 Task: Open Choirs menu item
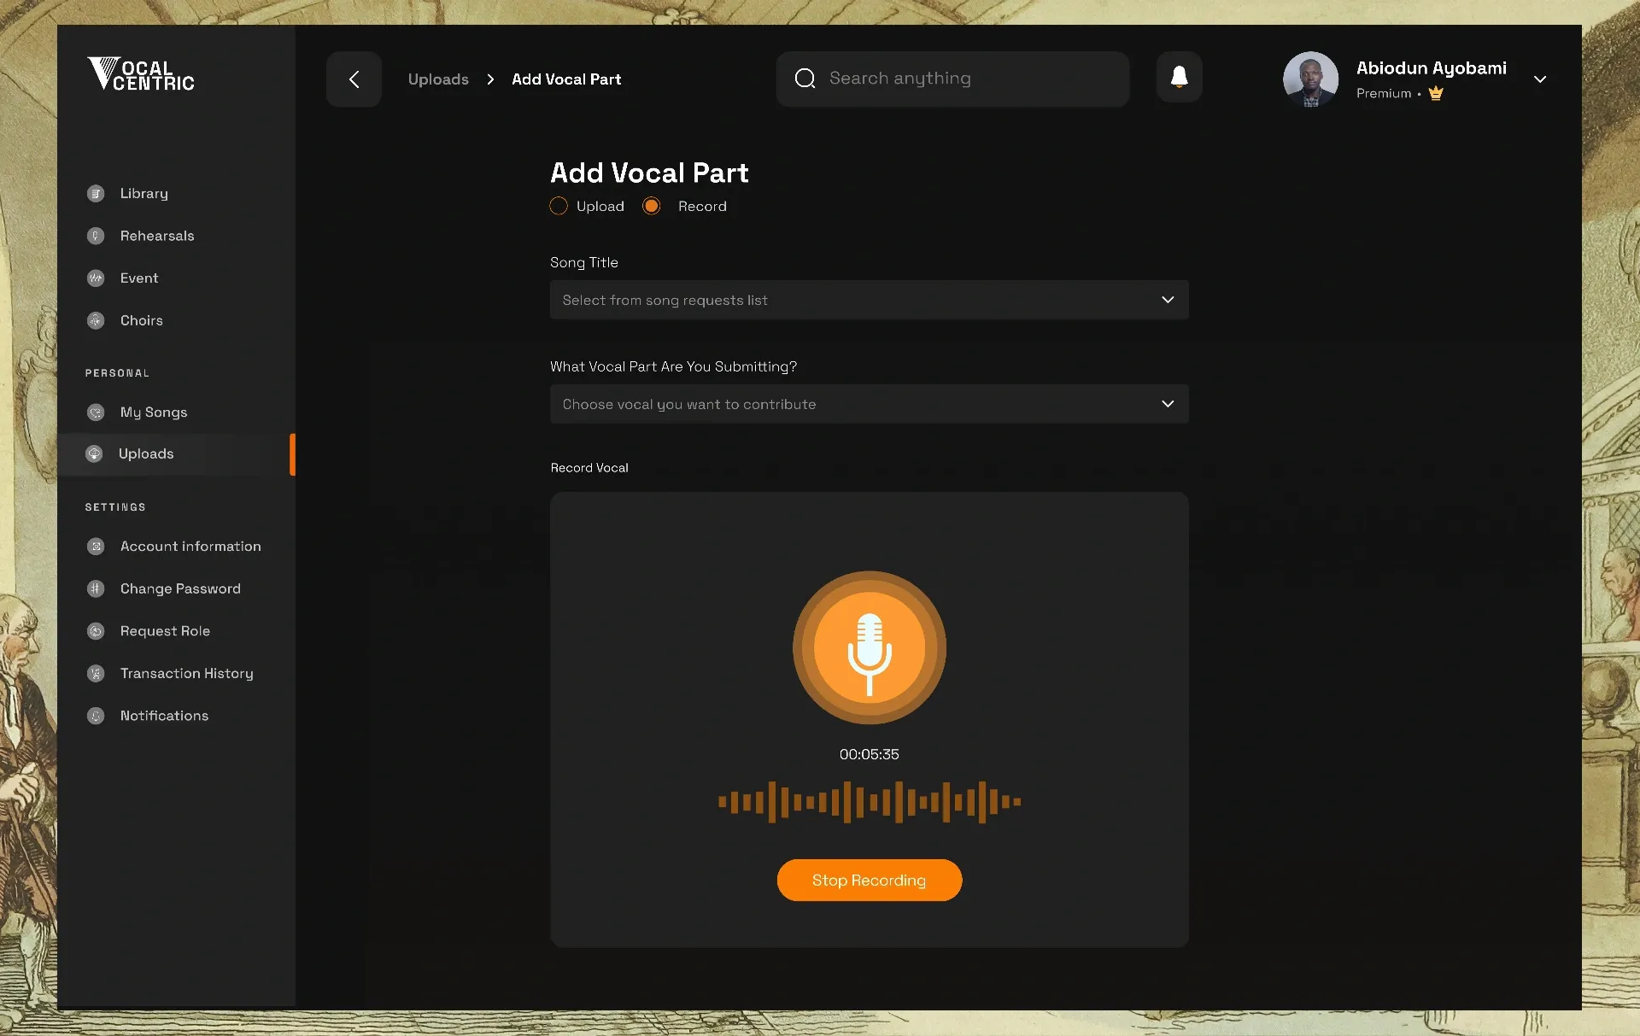tap(142, 321)
